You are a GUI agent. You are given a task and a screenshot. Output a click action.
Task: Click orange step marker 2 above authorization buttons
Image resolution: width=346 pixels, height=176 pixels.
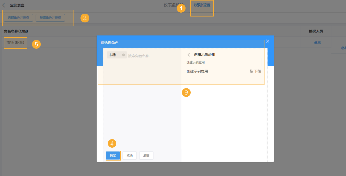click(x=85, y=18)
